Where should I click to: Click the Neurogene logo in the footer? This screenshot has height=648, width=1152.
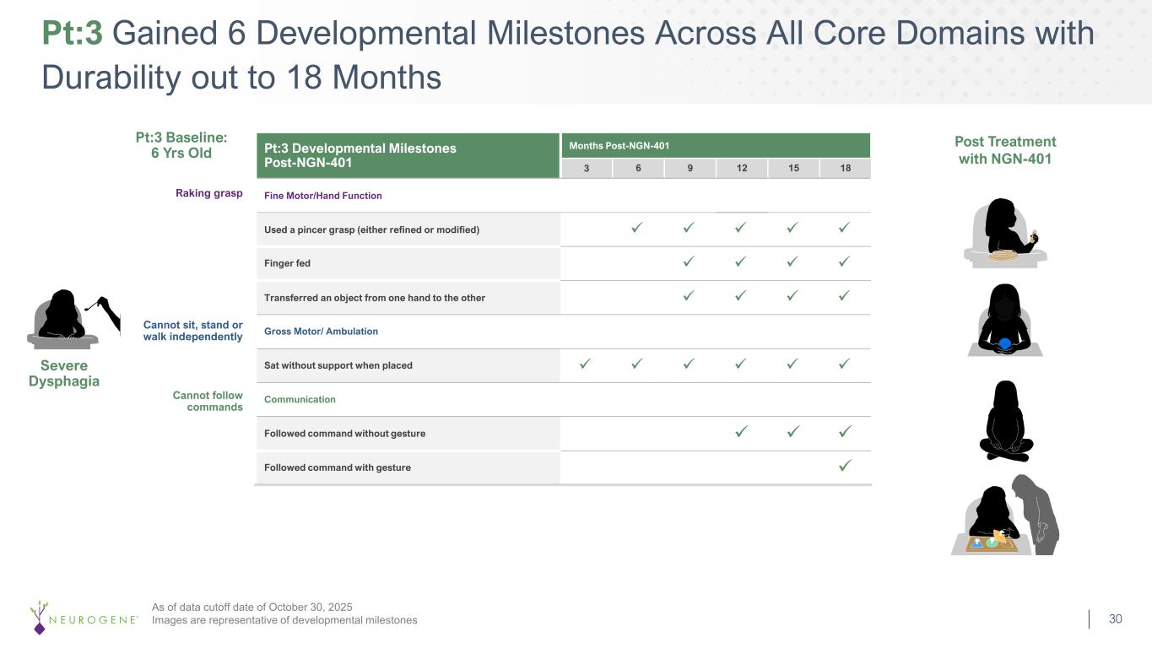point(84,618)
